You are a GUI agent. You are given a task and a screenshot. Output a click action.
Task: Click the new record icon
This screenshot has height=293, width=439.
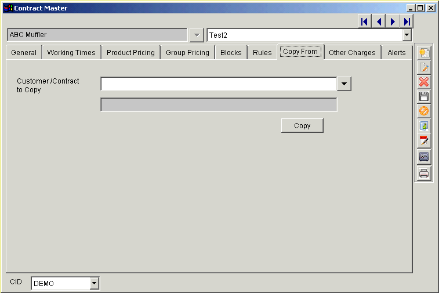[424, 53]
